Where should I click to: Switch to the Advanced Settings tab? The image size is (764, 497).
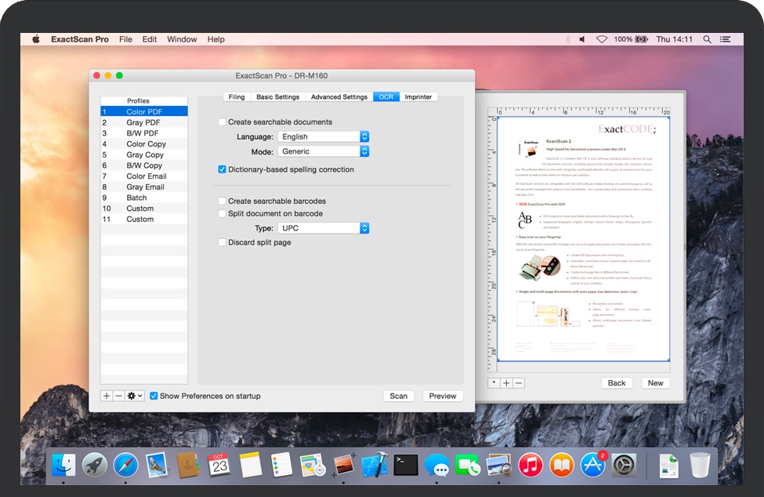click(x=339, y=97)
